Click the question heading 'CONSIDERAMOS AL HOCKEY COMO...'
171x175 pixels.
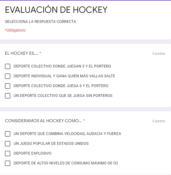(x=43, y=121)
